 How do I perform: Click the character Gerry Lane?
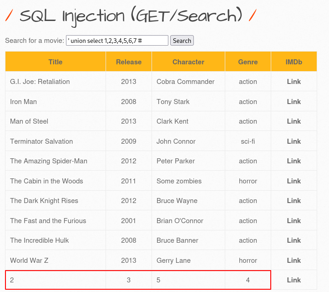pos(173,261)
